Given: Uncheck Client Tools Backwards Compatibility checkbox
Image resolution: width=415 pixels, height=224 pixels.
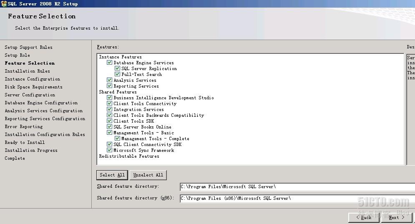Looking at the screenshot, I should (x=109, y=115).
